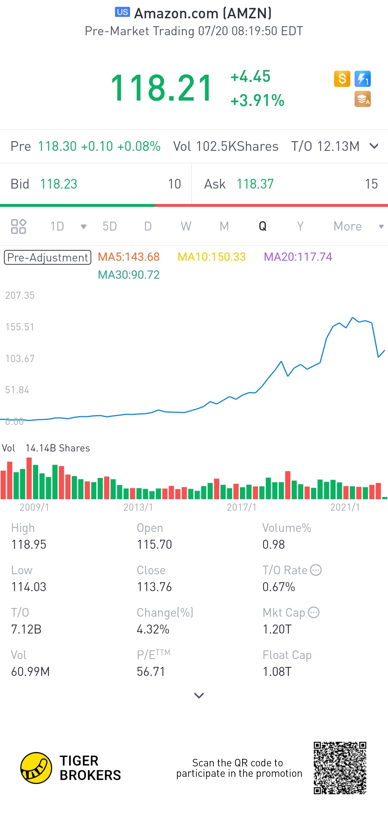Select the quarterly Q chart tab
The image size is (388, 826).
click(x=263, y=226)
